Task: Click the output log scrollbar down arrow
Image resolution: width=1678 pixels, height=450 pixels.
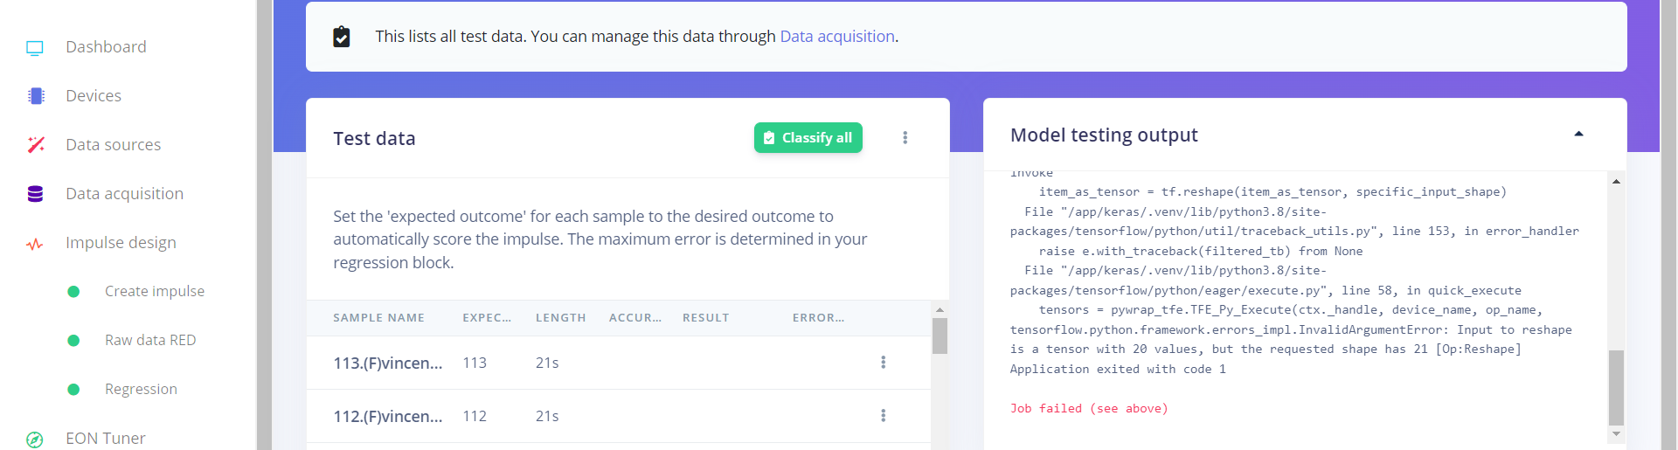Action: click(1616, 434)
